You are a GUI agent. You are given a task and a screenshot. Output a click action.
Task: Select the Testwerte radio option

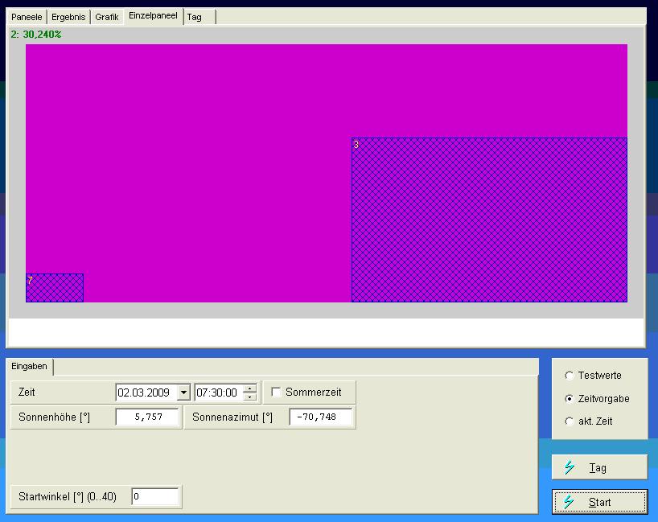point(570,376)
